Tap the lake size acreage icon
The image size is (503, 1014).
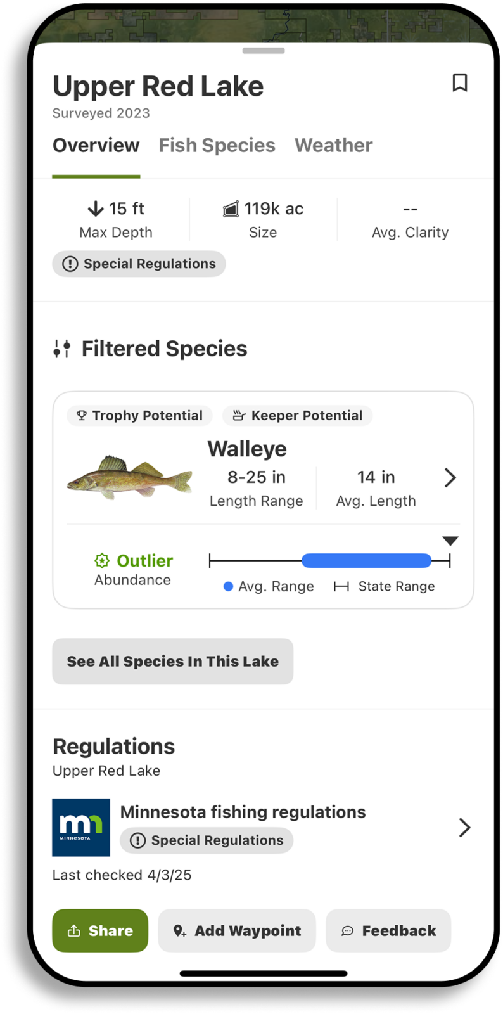tap(231, 209)
